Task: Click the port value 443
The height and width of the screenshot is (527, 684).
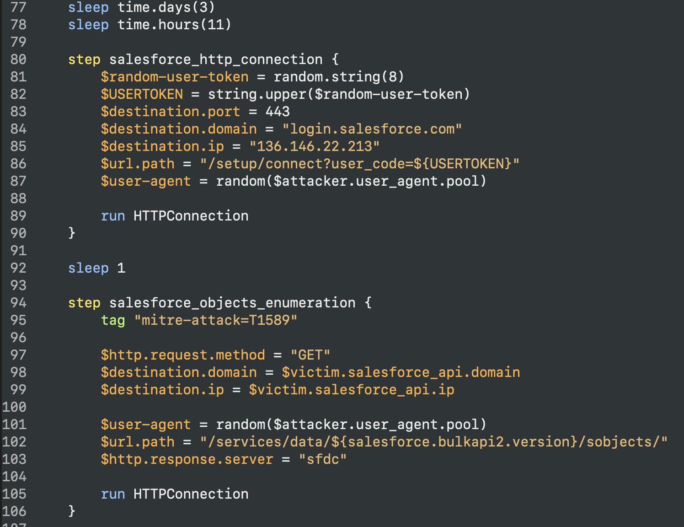Action: 278,112
